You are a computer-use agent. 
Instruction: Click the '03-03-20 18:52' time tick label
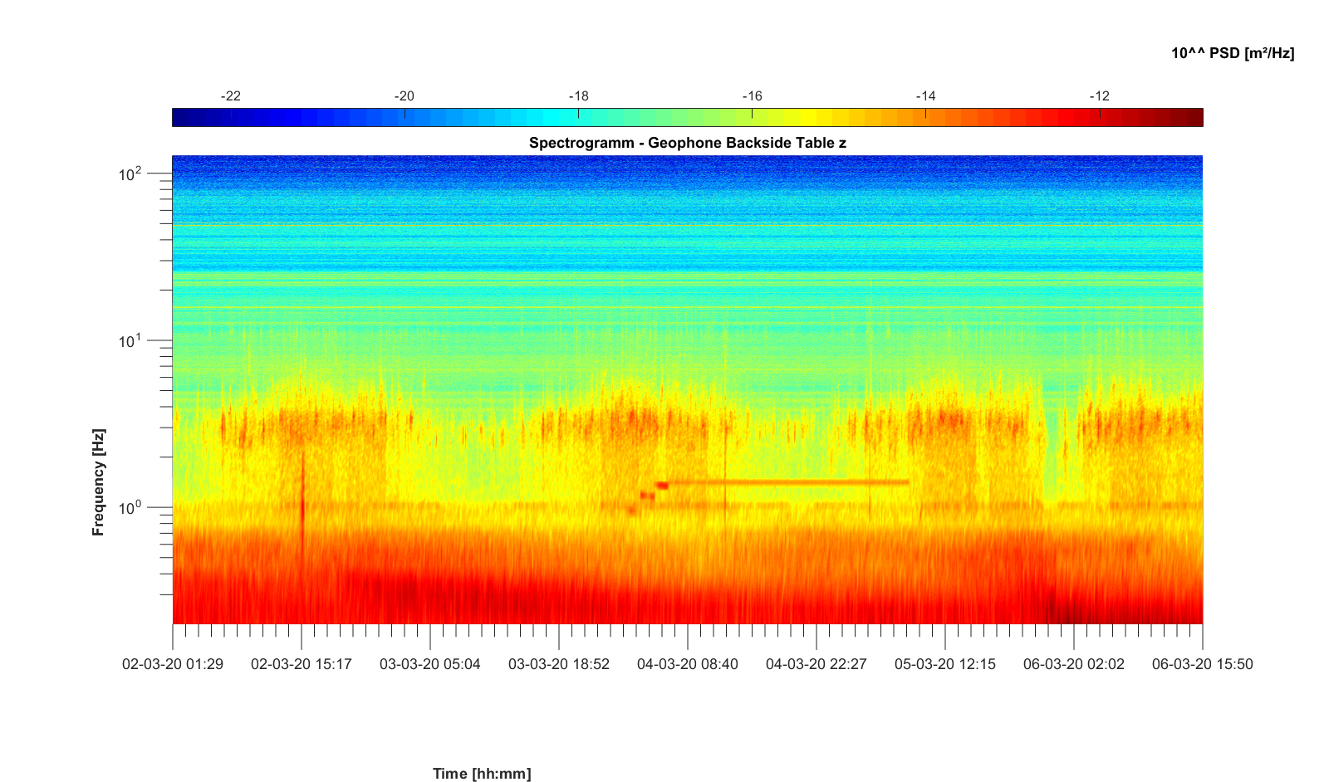pyautogui.click(x=559, y=664)
